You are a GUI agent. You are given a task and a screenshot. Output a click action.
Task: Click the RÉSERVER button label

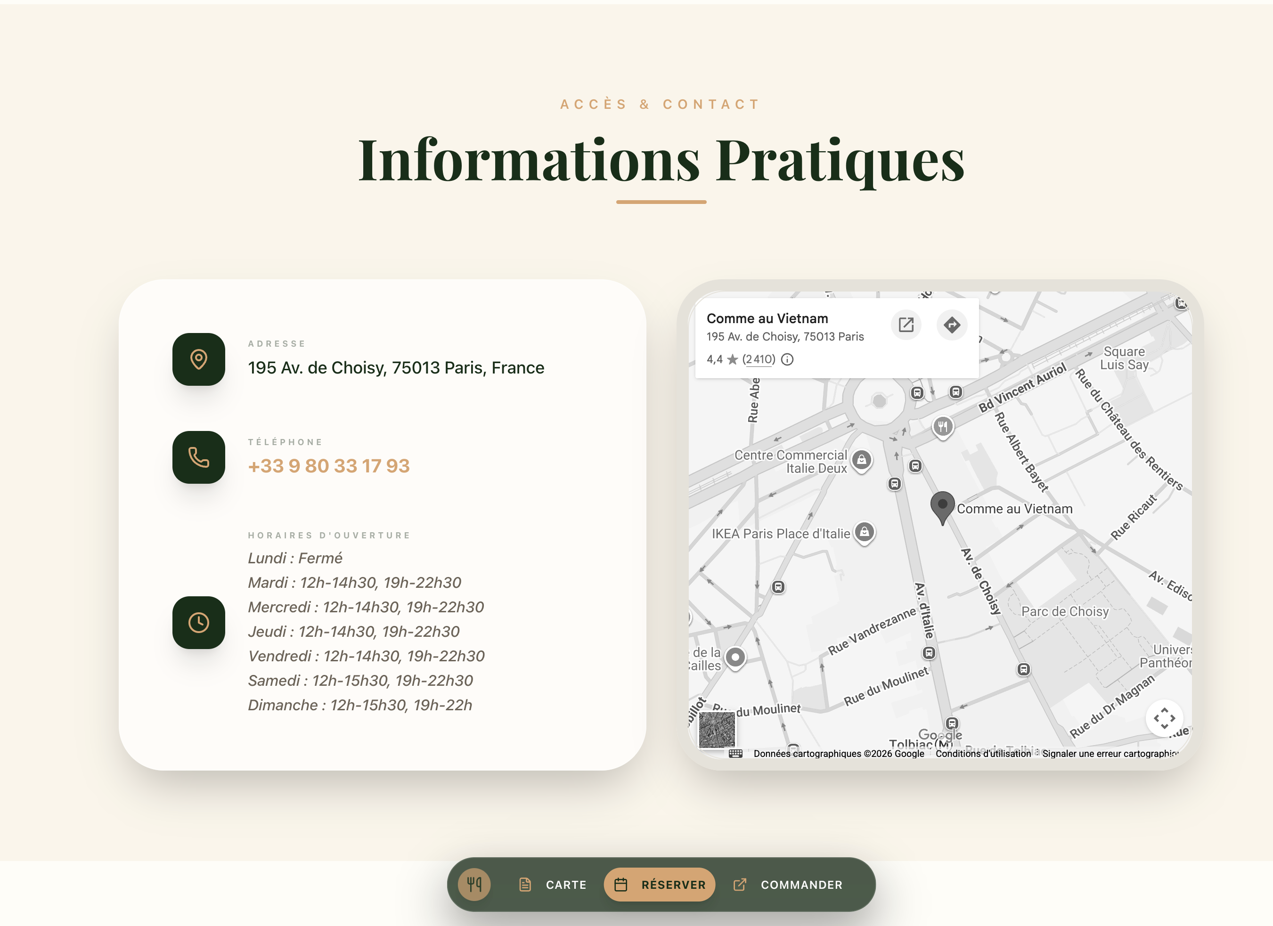[x=674, y=885]
